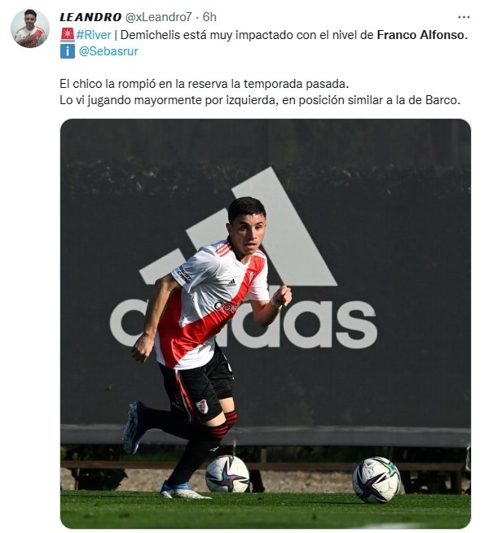The image size is (484, 533).
Task: Click the player's face in the photo
Action: click(x=248, y=234)
